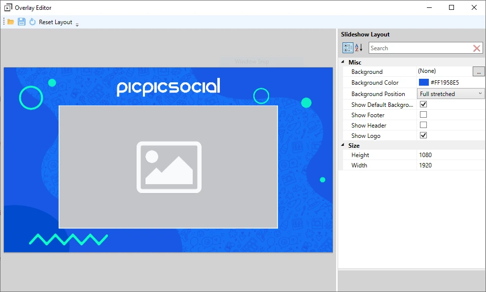Select the Width value 1920
486x292 pixels.
click(425, 165)
